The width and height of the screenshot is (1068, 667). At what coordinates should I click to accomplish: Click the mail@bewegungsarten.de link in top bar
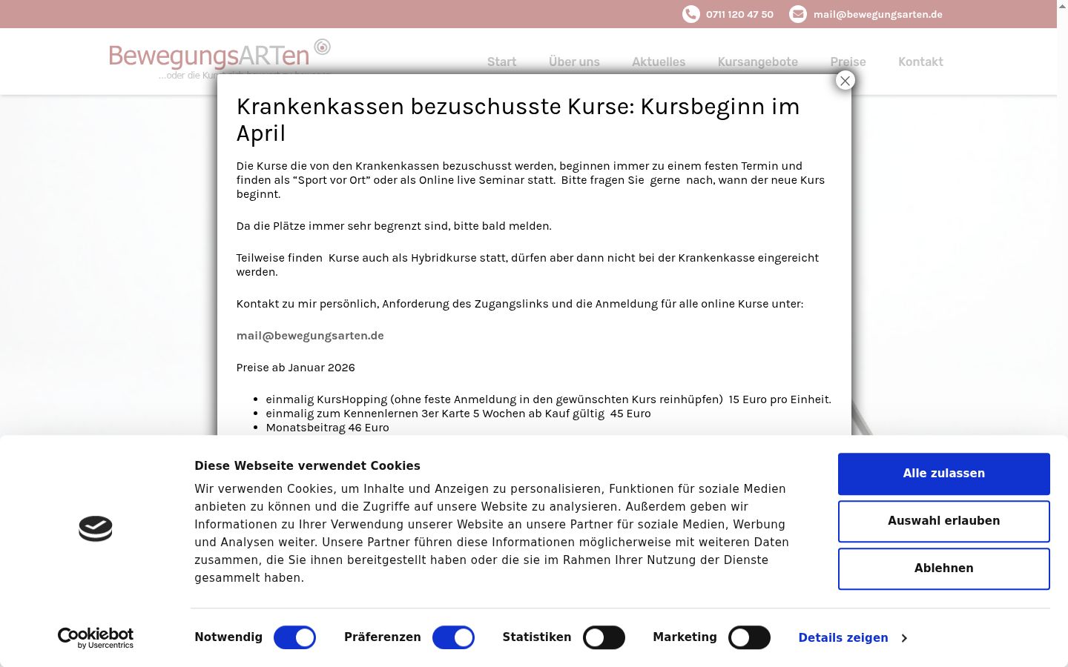click(x=877, y=14)
